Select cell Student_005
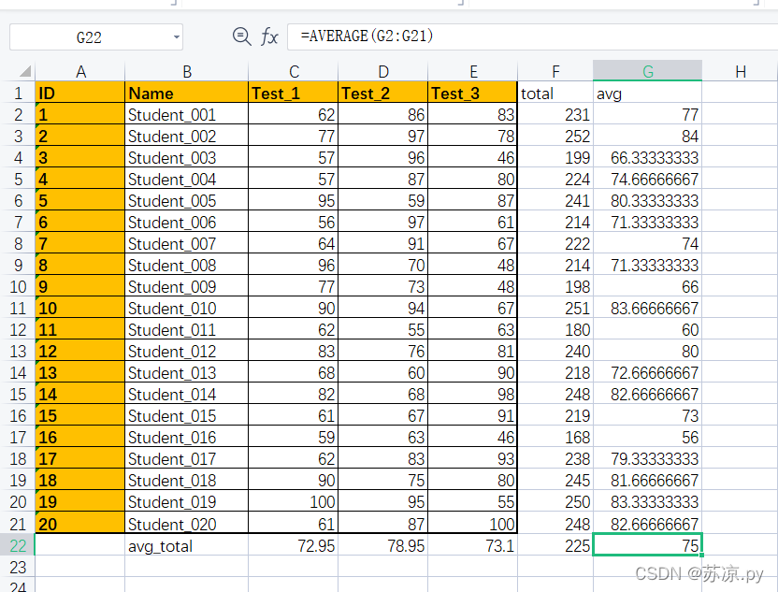The image size is (778, 592). tap(187, 200)
